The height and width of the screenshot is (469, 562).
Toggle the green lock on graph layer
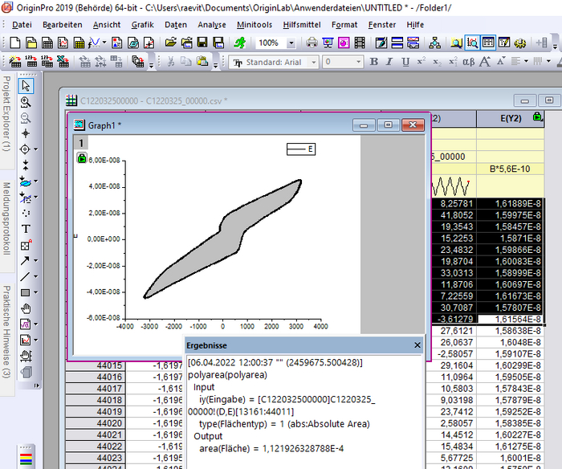(81, 159)
